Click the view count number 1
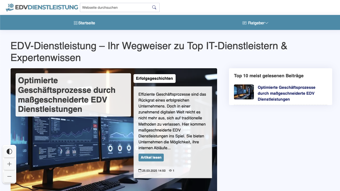The image size is (340, 191). click(x=173, y=170)
